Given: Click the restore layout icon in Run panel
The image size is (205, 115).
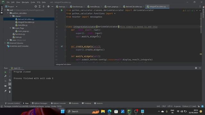Looking at the screenshot, I should point(5,86).
